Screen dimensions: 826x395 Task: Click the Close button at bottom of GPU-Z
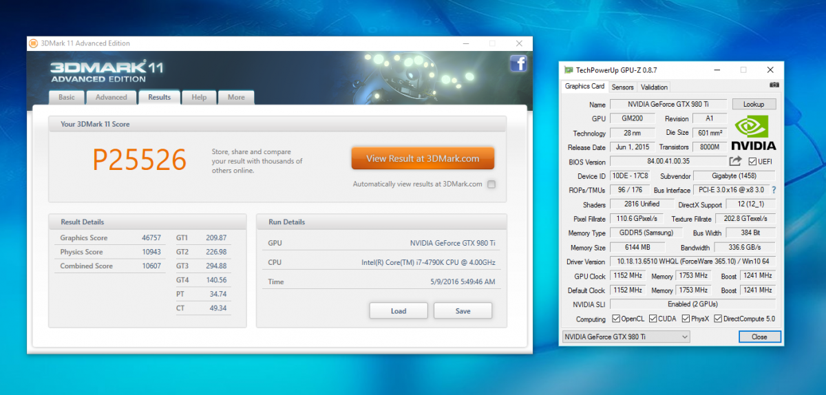point(760,337)
